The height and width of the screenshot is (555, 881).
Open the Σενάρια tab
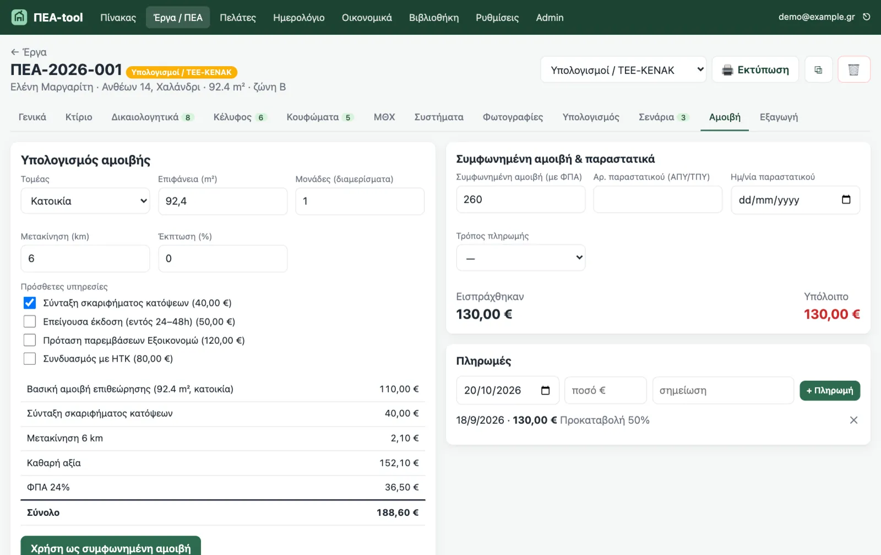coord(664,117)
